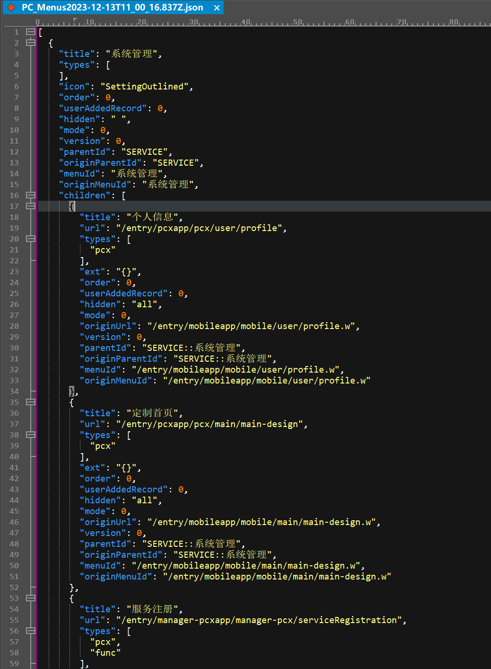
Task: Click the "version" key on line 11
Action: 82,141
